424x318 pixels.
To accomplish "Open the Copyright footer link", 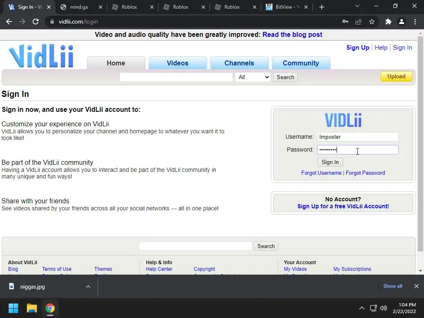I will pyautogui.click(x=204, y=269).
